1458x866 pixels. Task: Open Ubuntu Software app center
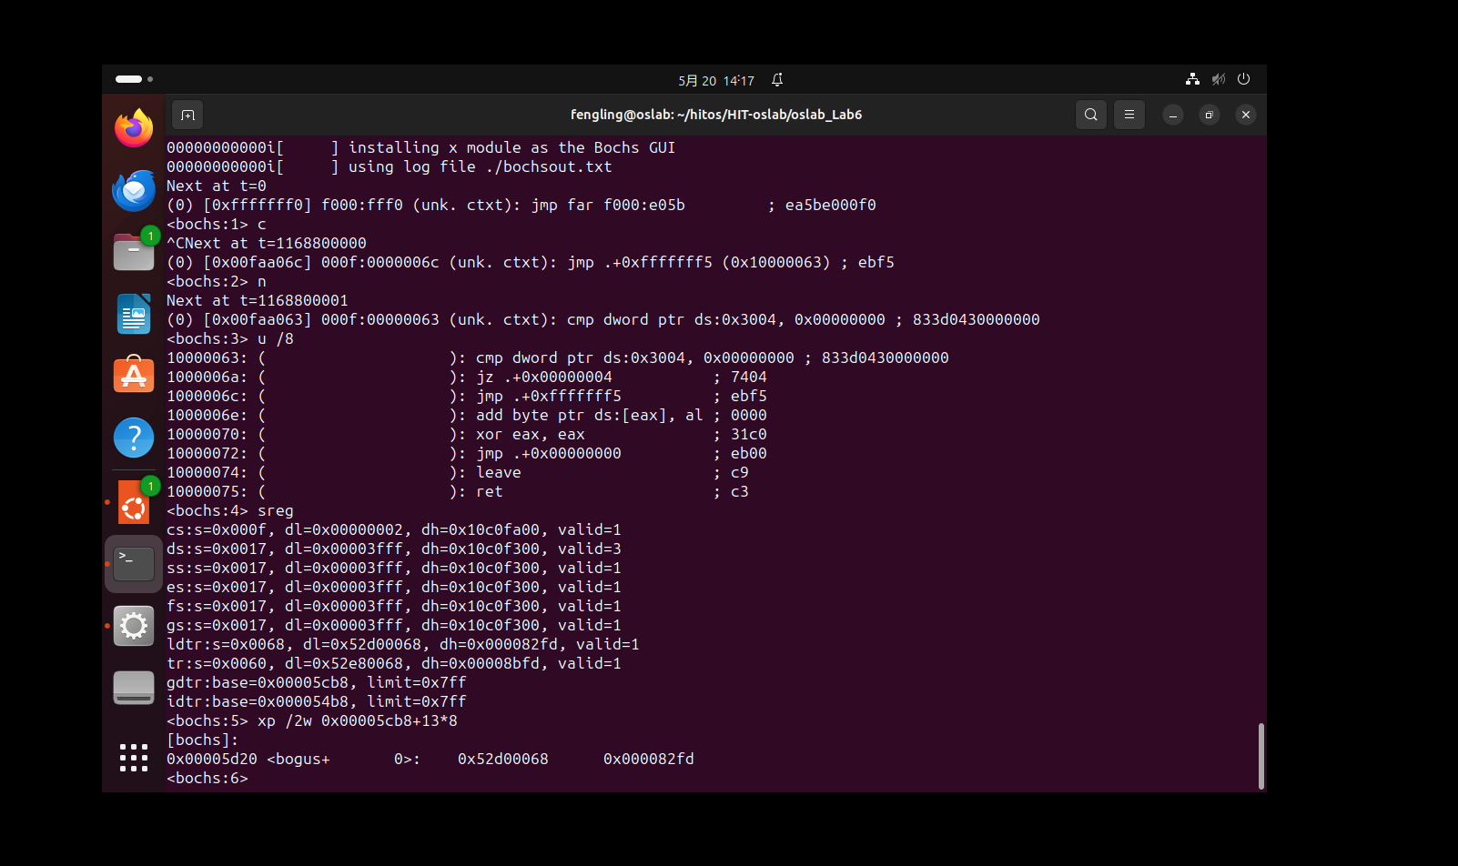pyautogui.click(x=134, y=376)
